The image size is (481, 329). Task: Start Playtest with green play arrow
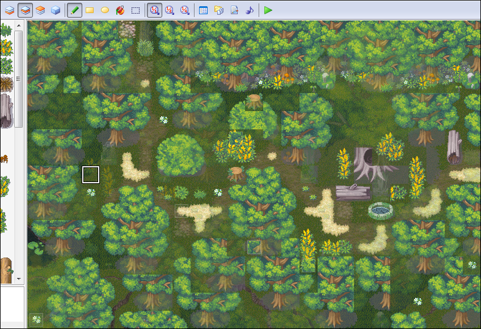pos(268,10)
